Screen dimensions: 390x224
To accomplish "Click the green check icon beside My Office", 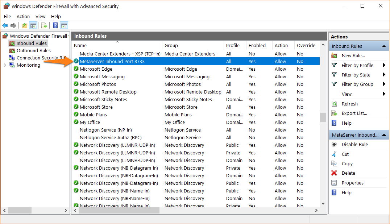I will pos(76,122).
